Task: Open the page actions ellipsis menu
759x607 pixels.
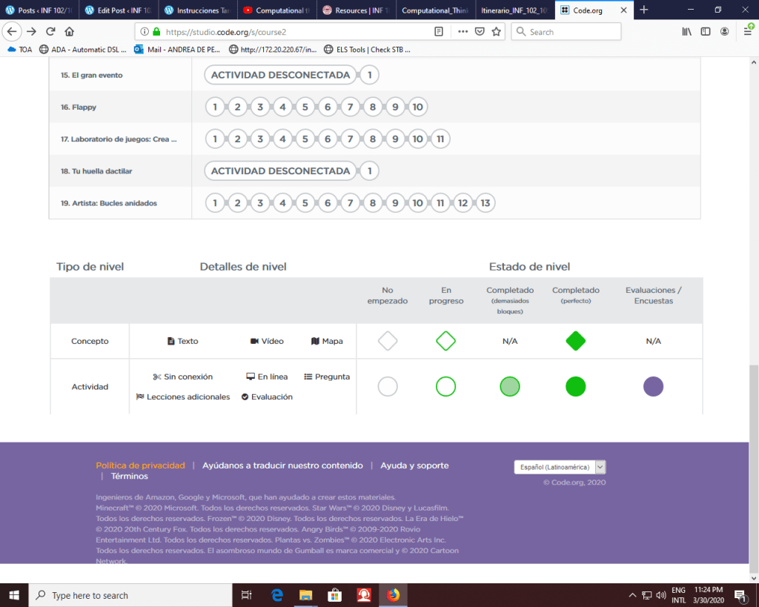Action: click(463, 31)
